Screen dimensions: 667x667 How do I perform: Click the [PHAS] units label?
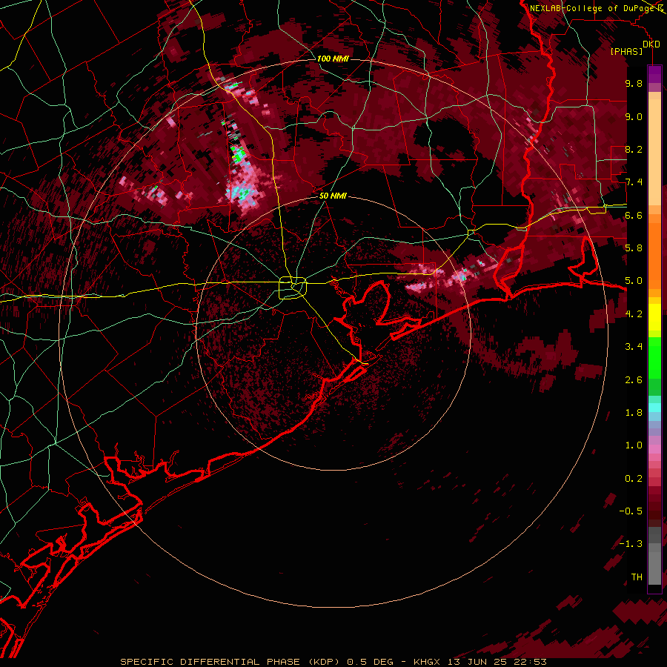coord(626,51)
